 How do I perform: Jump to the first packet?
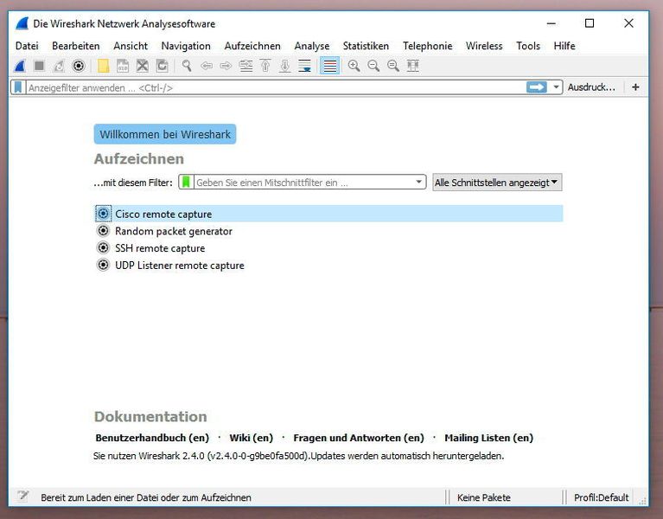265,66
